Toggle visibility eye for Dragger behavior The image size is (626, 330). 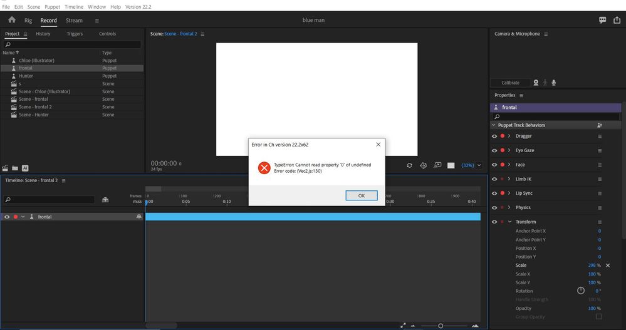[494, 137]
